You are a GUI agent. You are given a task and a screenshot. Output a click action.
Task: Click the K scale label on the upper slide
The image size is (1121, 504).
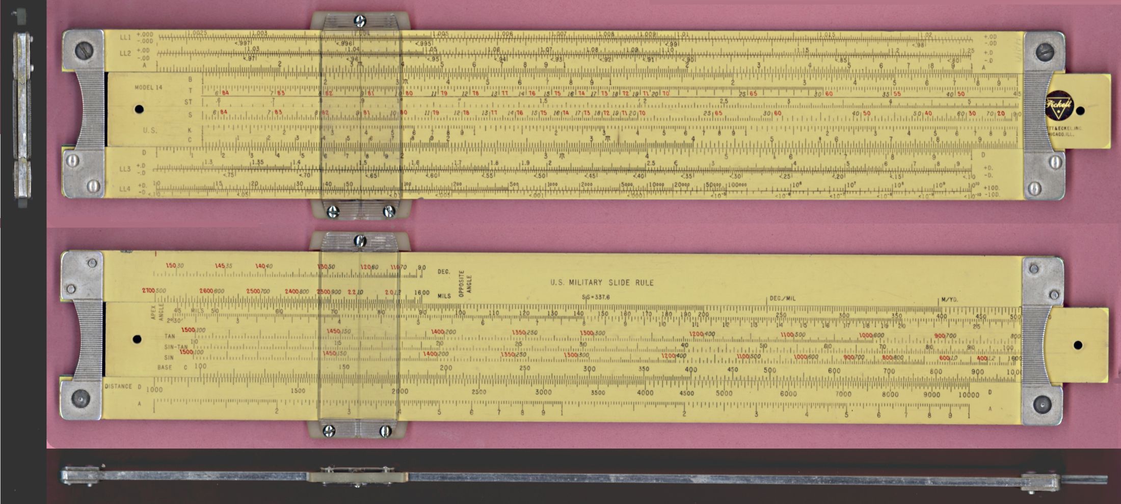[190, 130]
